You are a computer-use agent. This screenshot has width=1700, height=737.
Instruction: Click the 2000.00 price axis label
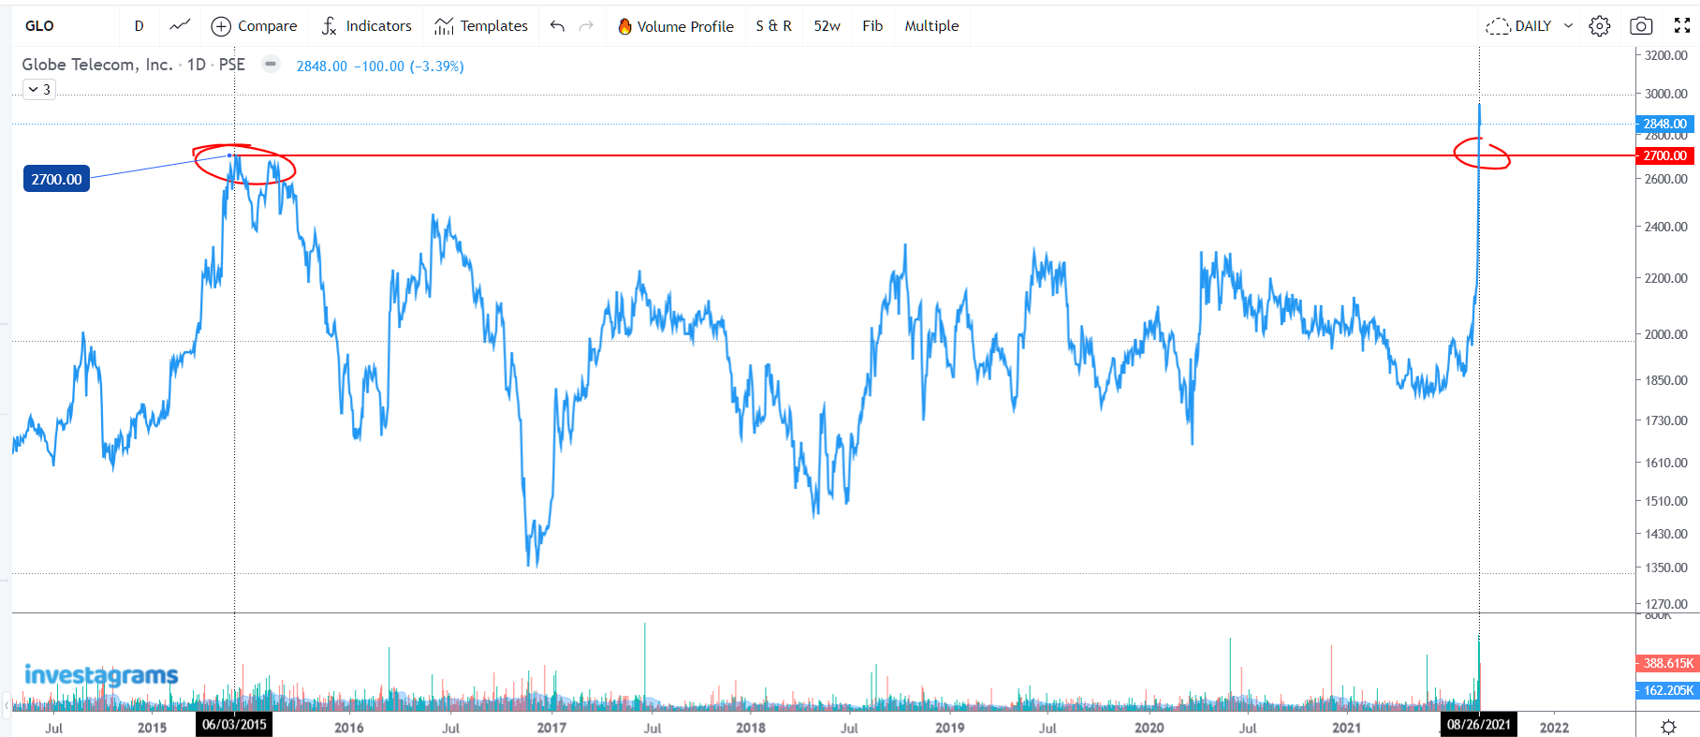pyautogui.click(x=1666, y=334)
